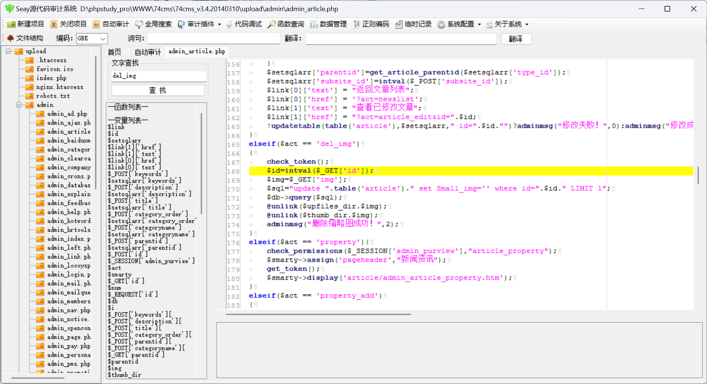This screenshot has height=384, width=707.
Task: Select $setsqlarr in variable list
Action: click(x=124, y=141)
